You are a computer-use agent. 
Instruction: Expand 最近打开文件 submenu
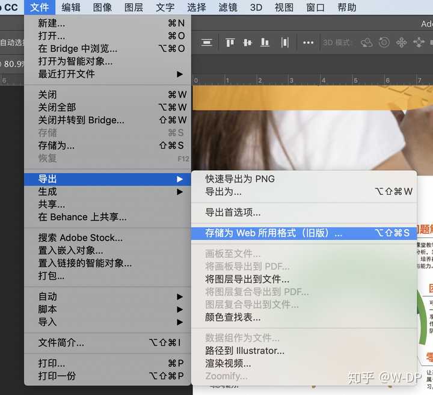coord(108,74)
